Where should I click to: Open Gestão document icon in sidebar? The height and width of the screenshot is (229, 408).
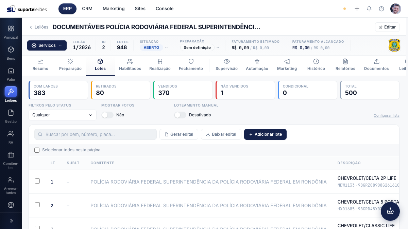click(x=11, y=113)
